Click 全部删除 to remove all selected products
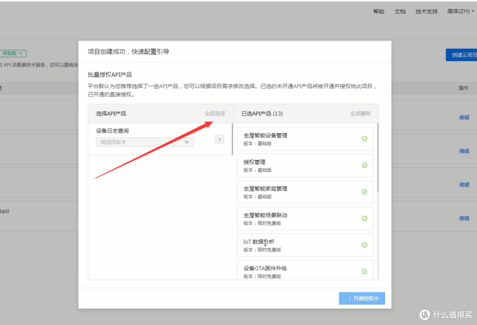Viewport: 477px width, 325px height. 360,114
